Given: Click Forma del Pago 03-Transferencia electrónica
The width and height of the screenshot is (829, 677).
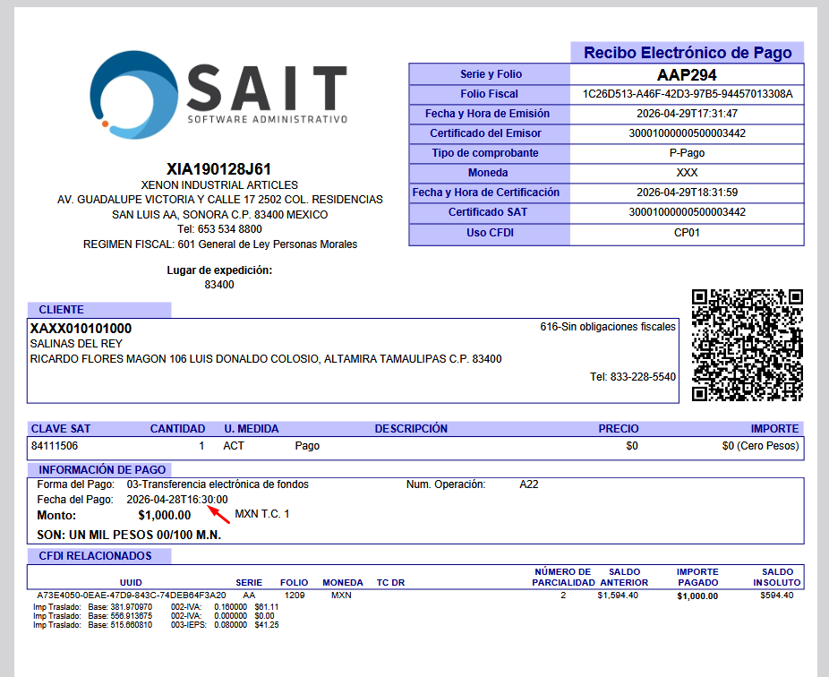Looking at the screenshot, I should (x=218, y=484).
